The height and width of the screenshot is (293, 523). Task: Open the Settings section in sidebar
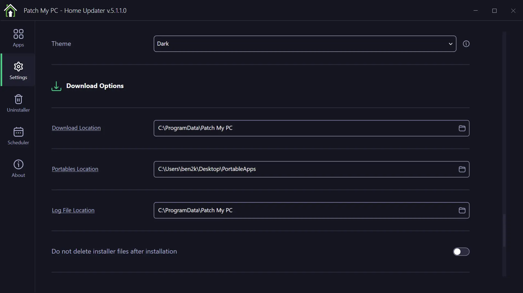pyautogui.click(x=18, y=70)
